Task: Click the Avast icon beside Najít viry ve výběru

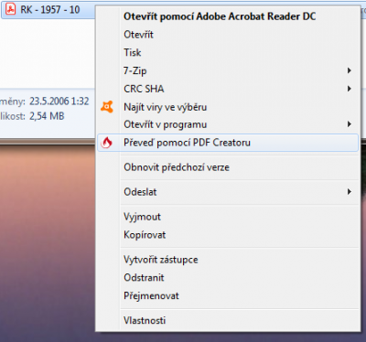Action: pos(107,107)
